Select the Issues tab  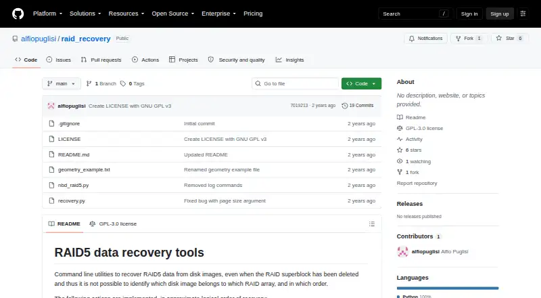click(x=59, y=60)
